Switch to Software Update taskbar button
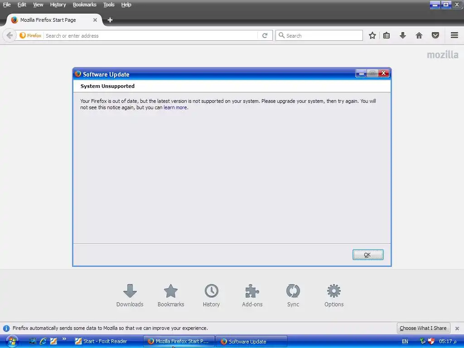 point(251,341)
